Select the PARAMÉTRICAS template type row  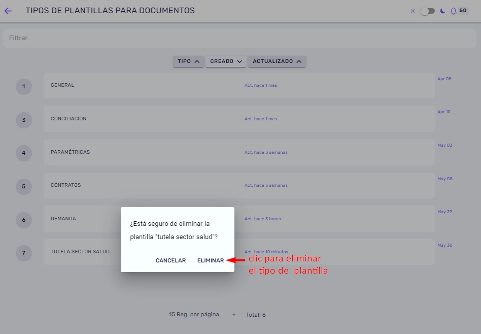(x=239, y=152)
